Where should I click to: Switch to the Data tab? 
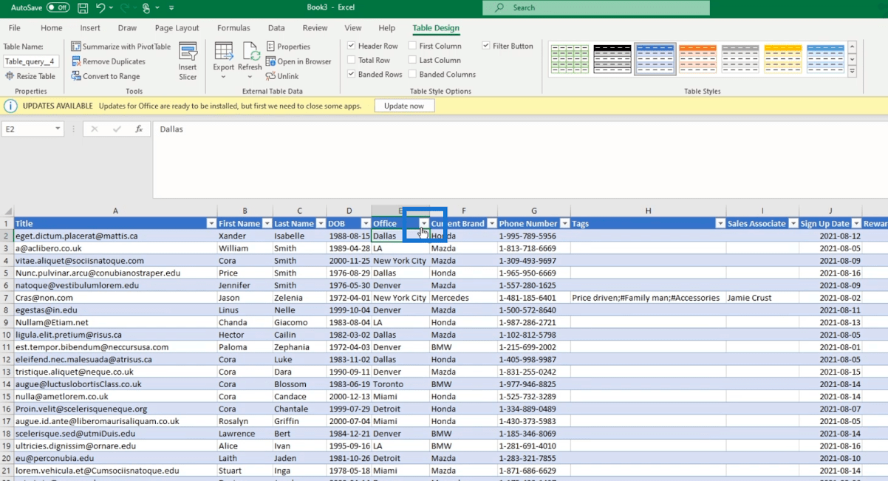(x=276, y=28)
